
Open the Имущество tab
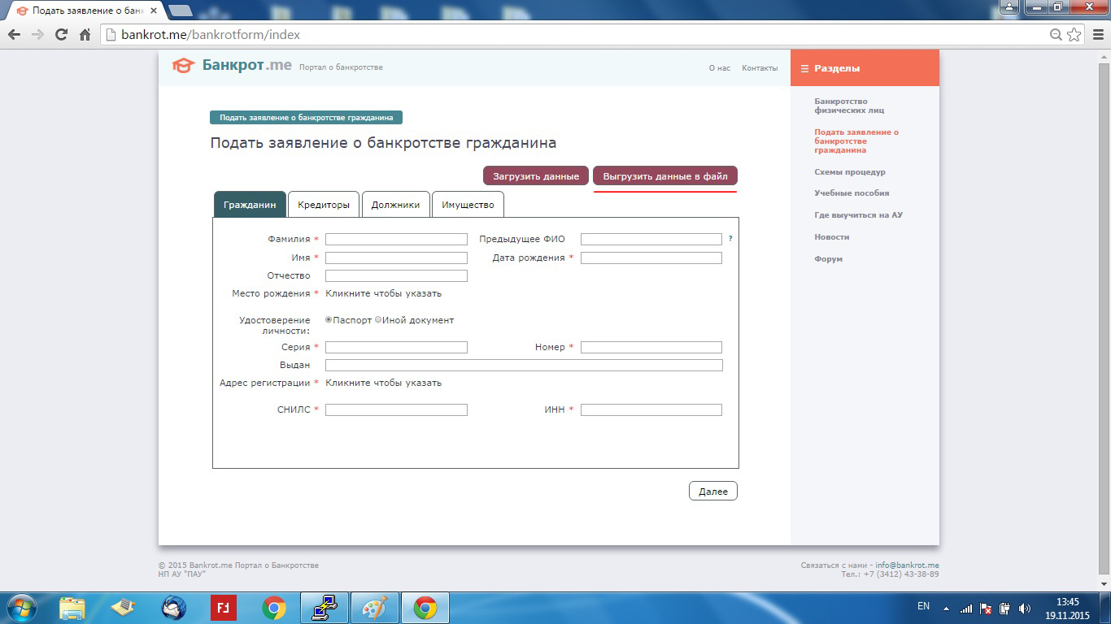point(468,205)
